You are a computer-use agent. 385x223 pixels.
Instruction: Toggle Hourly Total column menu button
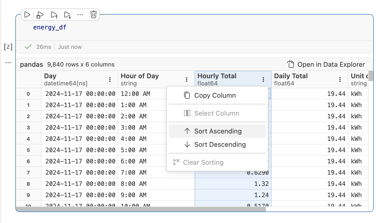[x=263, y=80]
